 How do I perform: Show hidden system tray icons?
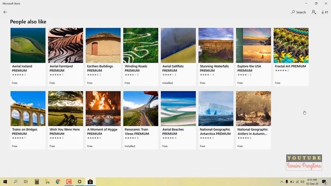coord(281,181)
